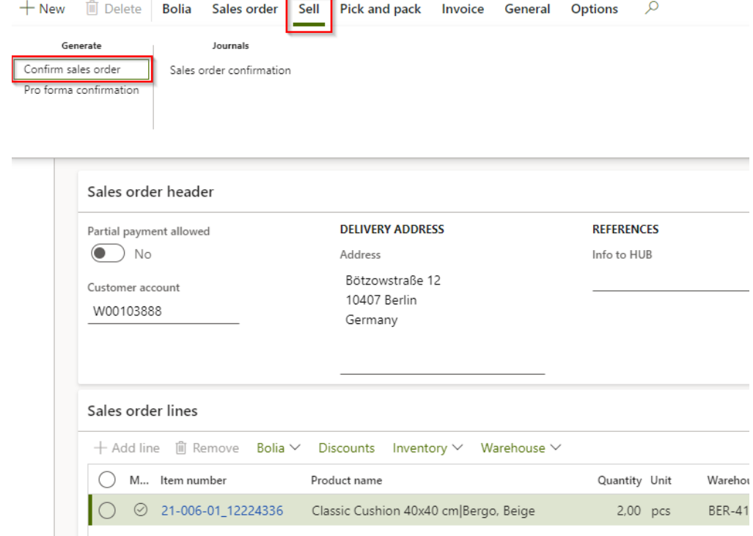Open the Invoice tab
This screenshot has width=753, height=536.
coord(463,10)
